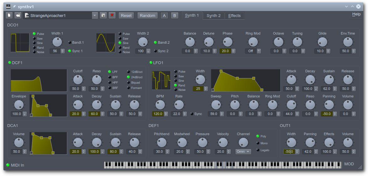Toggle the MIDI In indicator light
The height and width of the screenshot is (176, 368).
(x=8, y=165)
